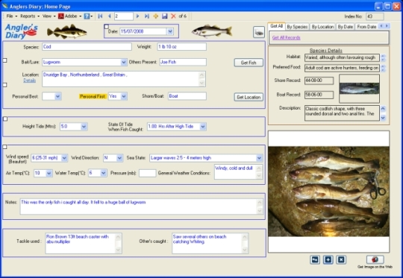403x278 pixels.
Task: Open the Air Temp dropdown
Action: tap(49, 173)
